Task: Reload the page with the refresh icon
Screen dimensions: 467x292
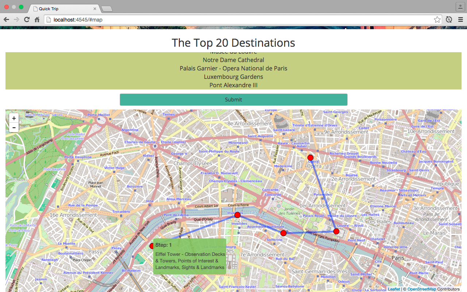Action: coord(27,20)
